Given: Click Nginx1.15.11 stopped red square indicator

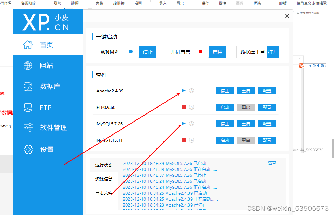Looking at the screenshot, I should pyautogui.click(x=183, y=140).
